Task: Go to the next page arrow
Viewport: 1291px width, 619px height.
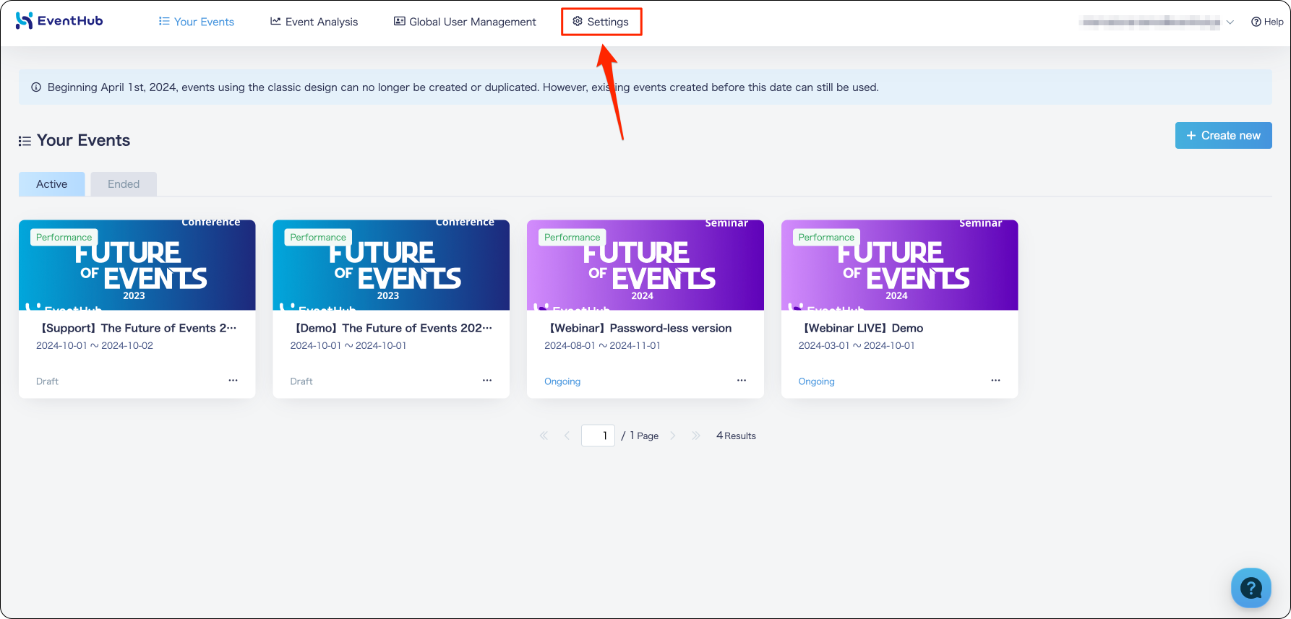Action: (673, 436)
